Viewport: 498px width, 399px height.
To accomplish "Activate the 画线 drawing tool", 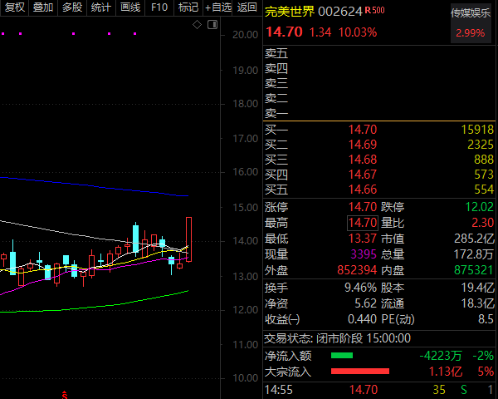I will [130, 7].
